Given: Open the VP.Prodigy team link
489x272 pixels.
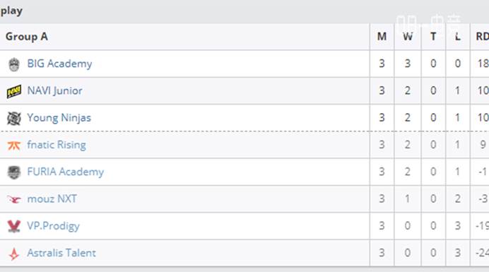Looking at the screenshot, I should point(53,226).
